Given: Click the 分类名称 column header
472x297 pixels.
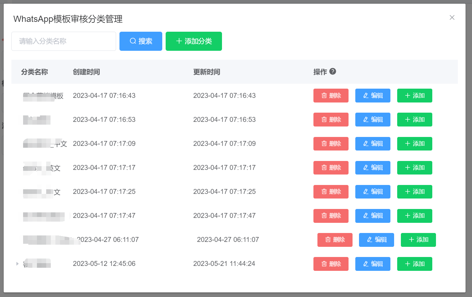Looking at the screenshot, I should tap(34, 72).
